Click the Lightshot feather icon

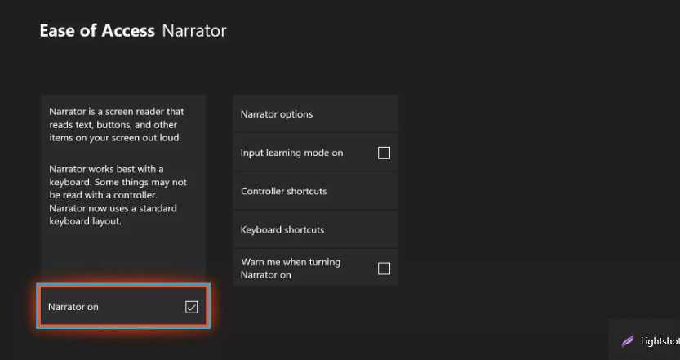click(628, 341)
